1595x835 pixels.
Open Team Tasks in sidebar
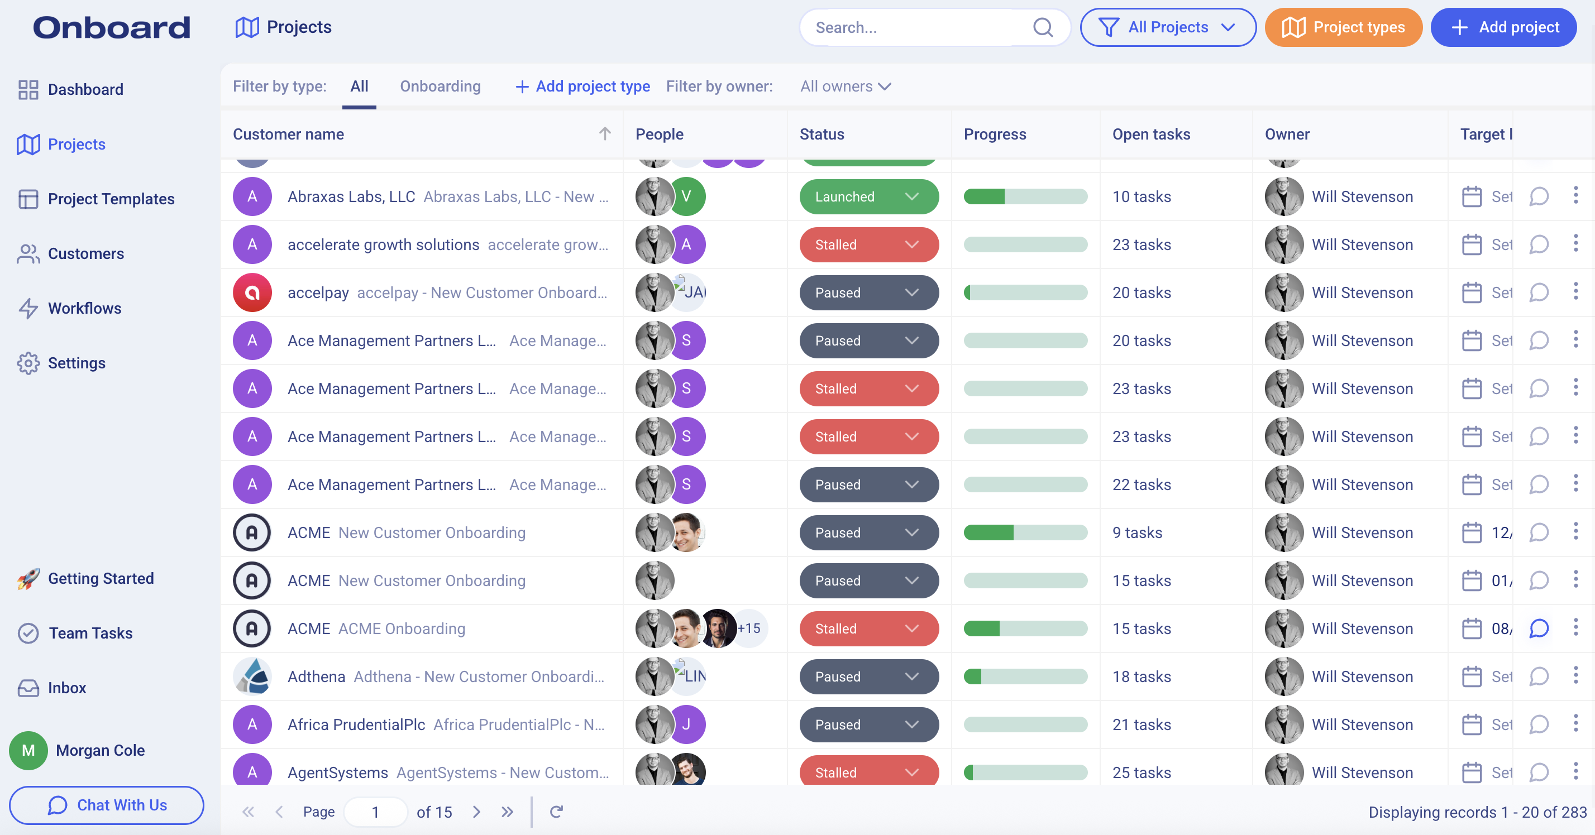point(90,632)
